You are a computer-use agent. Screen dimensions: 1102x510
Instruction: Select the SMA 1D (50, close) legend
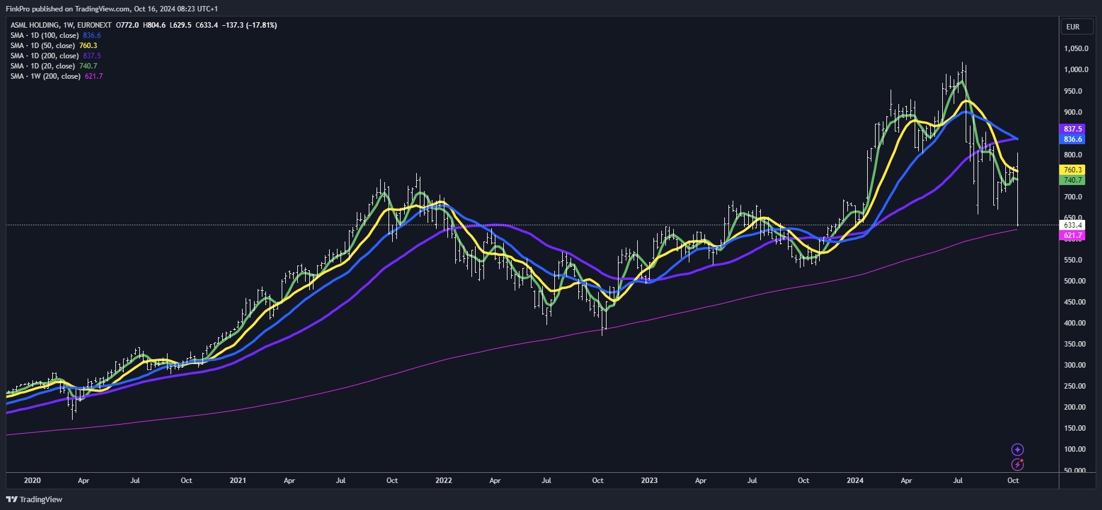[43, 46]
